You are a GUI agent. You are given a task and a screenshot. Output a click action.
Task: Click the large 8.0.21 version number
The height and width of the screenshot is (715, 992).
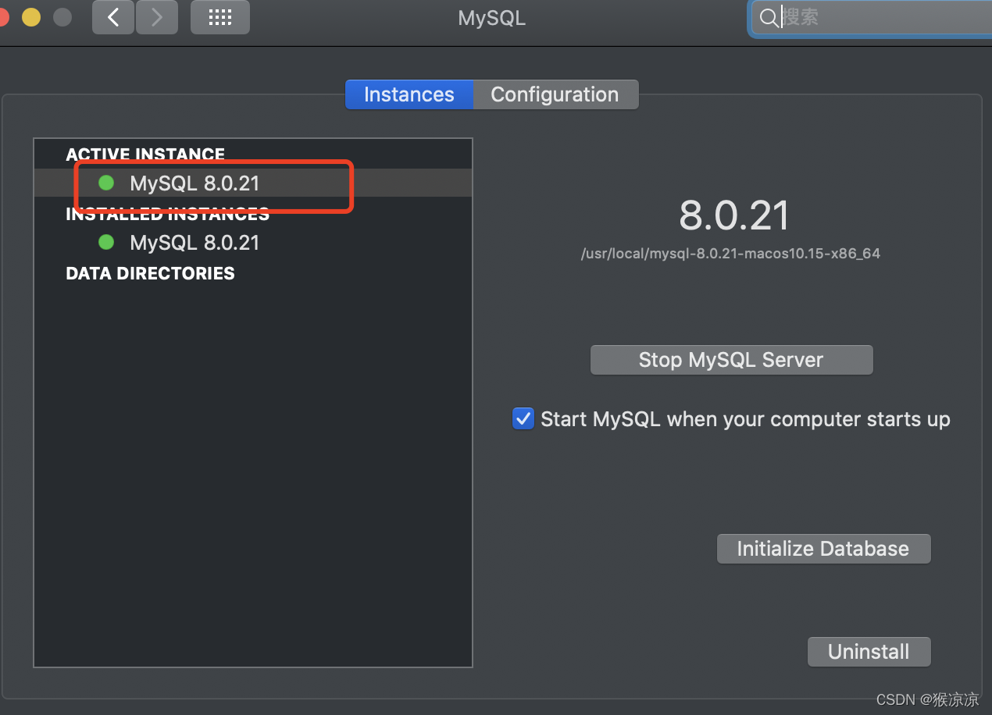[x=734, y=215]
